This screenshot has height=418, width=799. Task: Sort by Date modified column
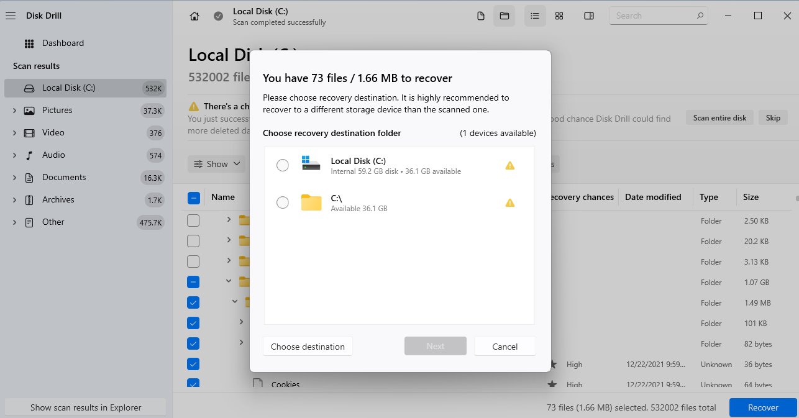click(x=653, y=197)
